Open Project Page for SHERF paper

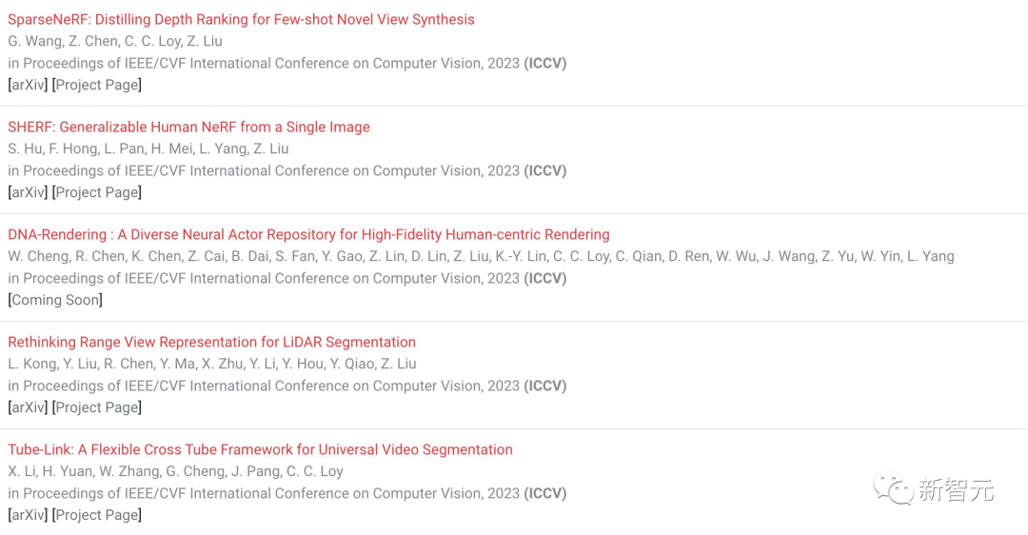tap(97, 192)
